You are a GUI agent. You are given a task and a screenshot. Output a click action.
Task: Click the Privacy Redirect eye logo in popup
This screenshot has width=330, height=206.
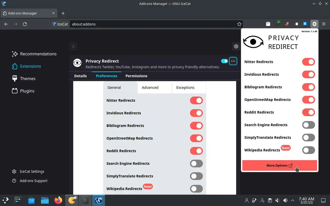[x=253, y=42]
